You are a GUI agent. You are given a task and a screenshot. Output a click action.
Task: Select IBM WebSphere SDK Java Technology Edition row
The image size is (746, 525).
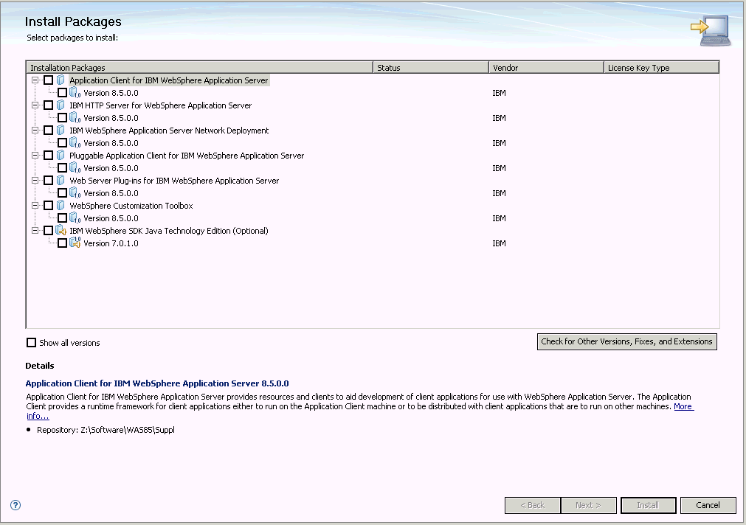pos(169,231)
